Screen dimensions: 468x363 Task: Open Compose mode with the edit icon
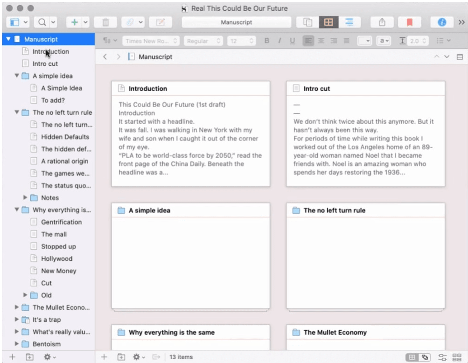pyautogui.click(x=161, y=22)
